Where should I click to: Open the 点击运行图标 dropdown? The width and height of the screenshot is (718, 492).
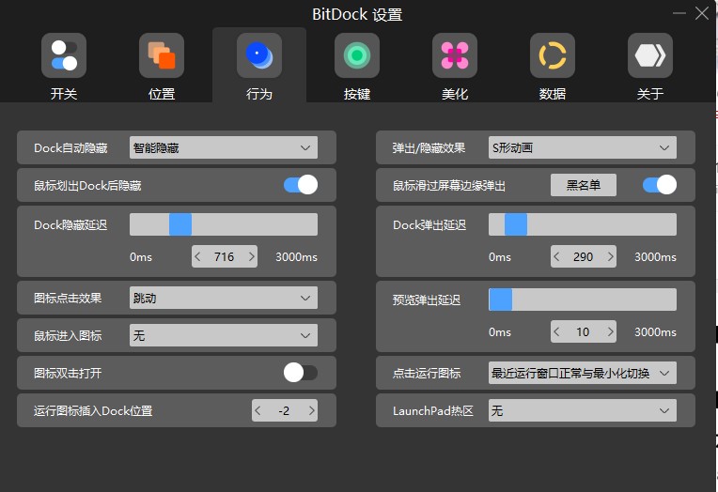583,373
